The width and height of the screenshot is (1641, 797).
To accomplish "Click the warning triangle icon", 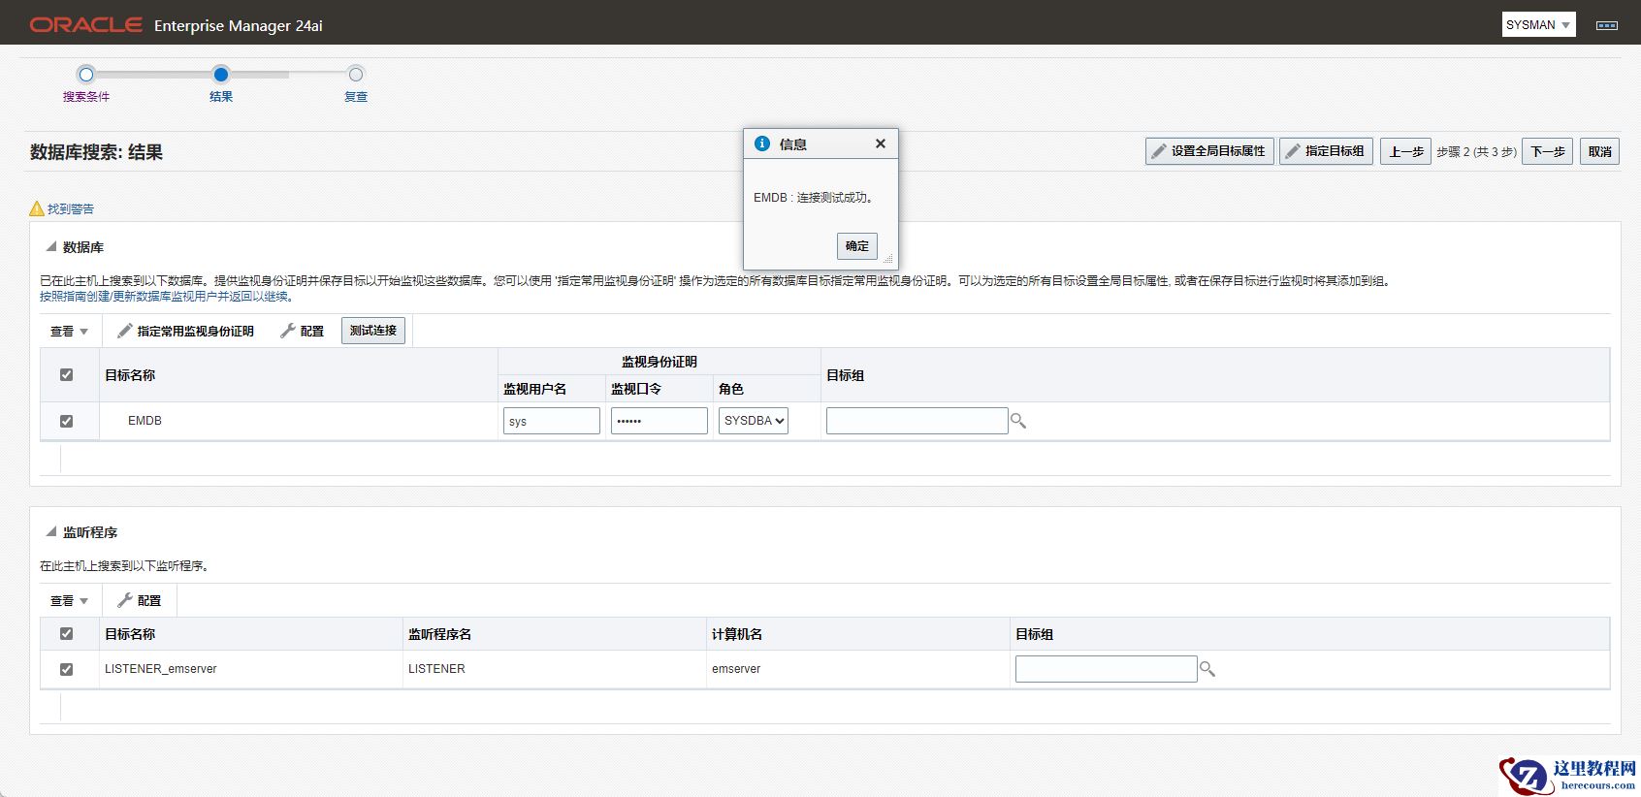I will click(37, 208).
